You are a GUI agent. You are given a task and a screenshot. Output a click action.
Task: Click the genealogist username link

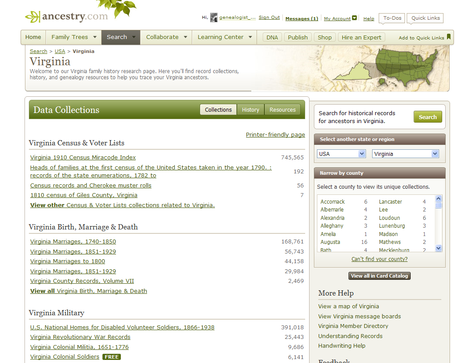point(237,18)
